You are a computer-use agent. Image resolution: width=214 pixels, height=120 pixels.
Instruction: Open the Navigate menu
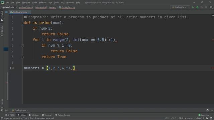(26, 3)
